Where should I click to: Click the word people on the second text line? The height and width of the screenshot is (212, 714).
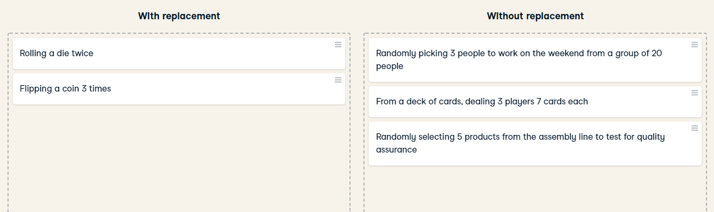[x=389, y=67]
